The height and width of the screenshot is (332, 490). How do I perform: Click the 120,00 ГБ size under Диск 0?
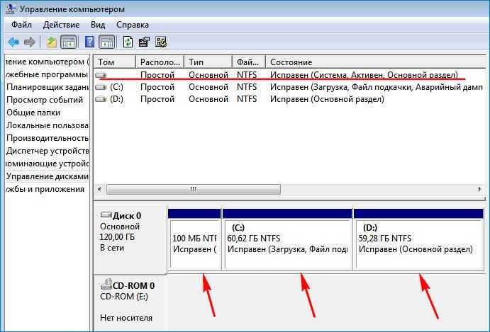[117, 237]
